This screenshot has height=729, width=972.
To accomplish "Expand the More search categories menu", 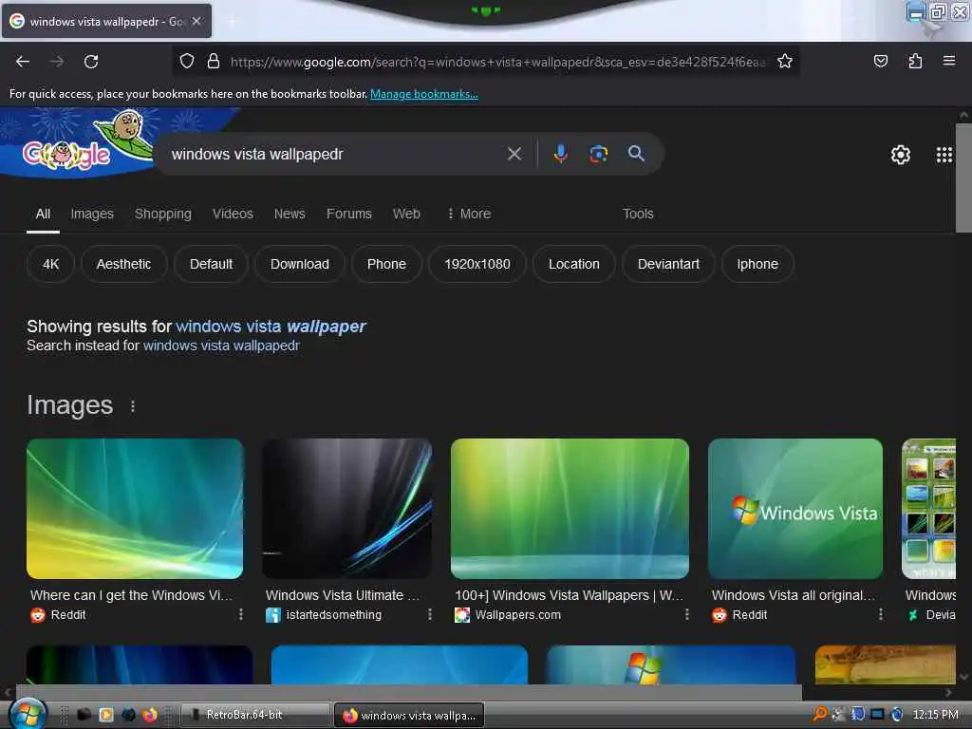I will pos(469,214).
